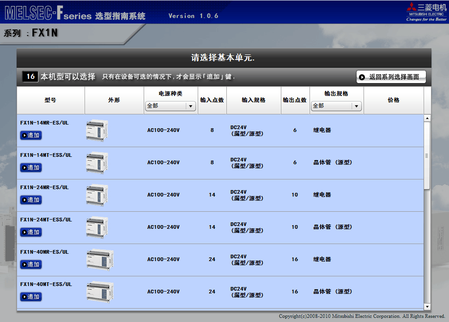Click the FX1N-24MR-ES/UL product image
Screen dimensions: 449x322
click(97, 195)
